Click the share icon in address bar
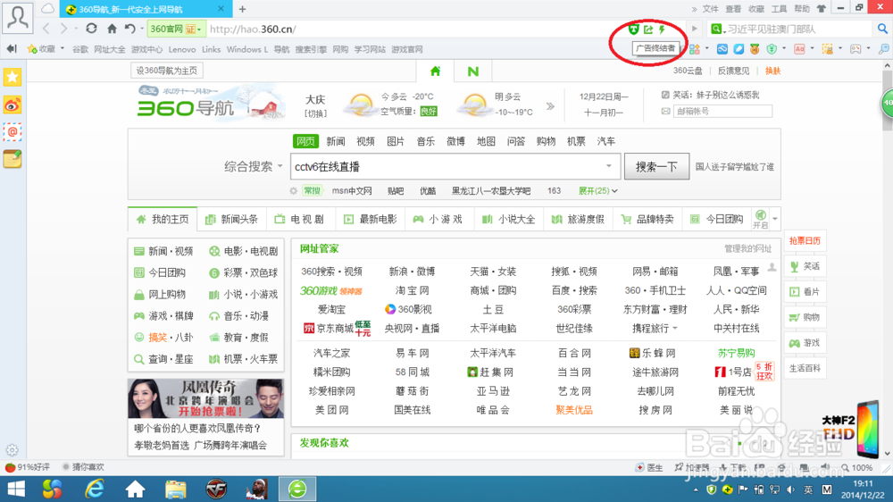 (x=648, y=29)
